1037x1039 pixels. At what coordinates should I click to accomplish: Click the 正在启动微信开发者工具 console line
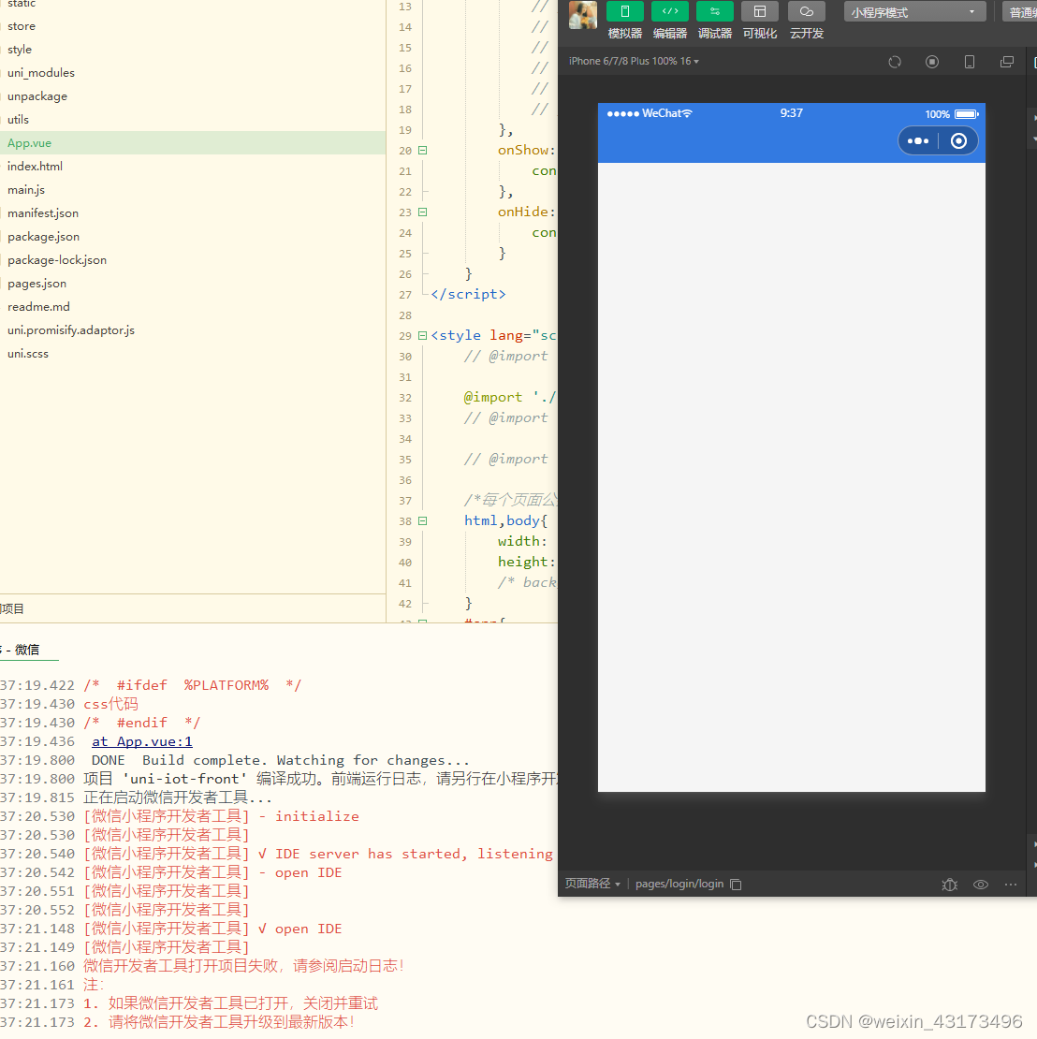(178, 798)
